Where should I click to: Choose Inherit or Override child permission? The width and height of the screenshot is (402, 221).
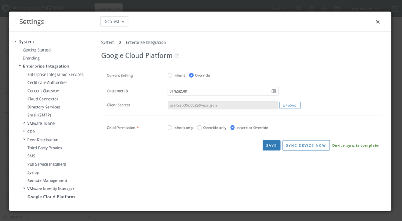[232, 128]
